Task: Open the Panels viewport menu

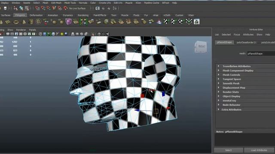Action: click(x=33, y=30)
